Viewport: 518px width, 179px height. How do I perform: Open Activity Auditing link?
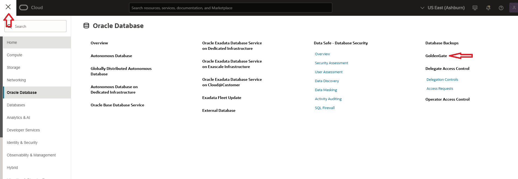click(x=328, y=99)
